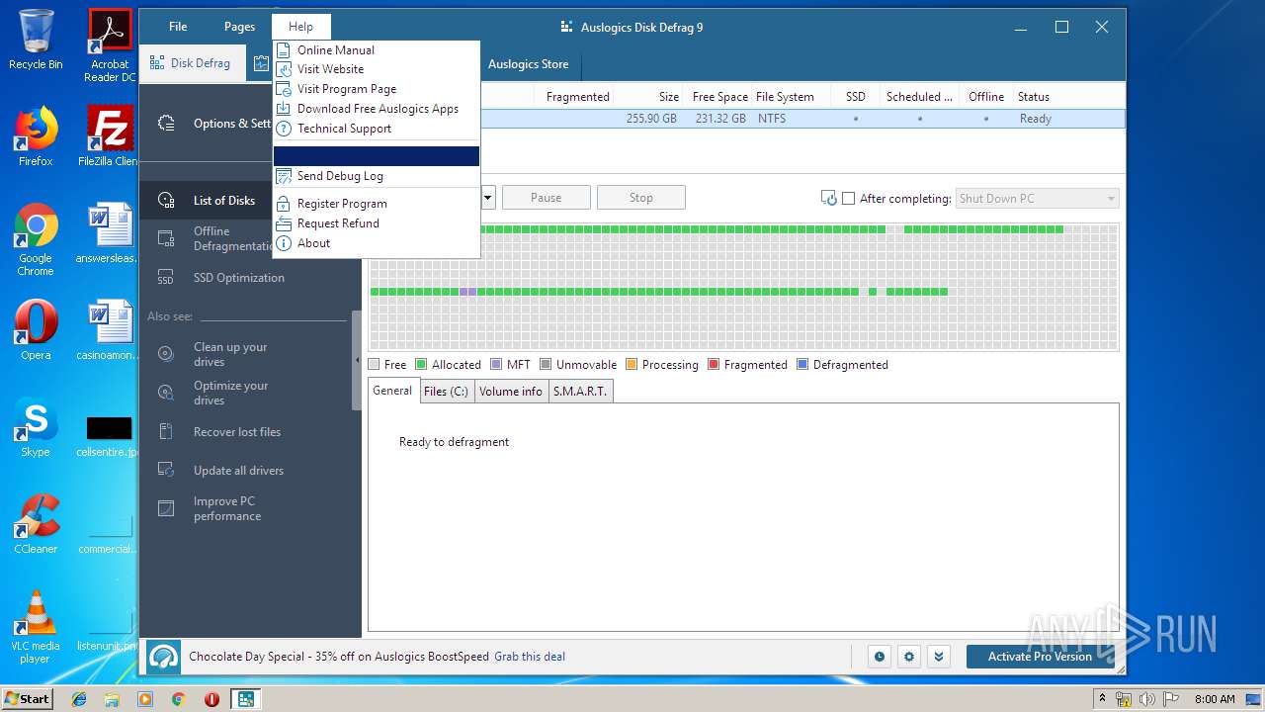Click Optimize your drives icon
The width and height of the screenshot is (1265, 712).
click(167, 393)
